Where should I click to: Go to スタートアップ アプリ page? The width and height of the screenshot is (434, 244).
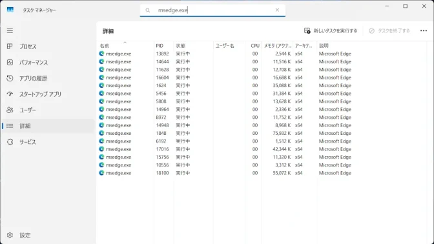(x=48, y=94)
